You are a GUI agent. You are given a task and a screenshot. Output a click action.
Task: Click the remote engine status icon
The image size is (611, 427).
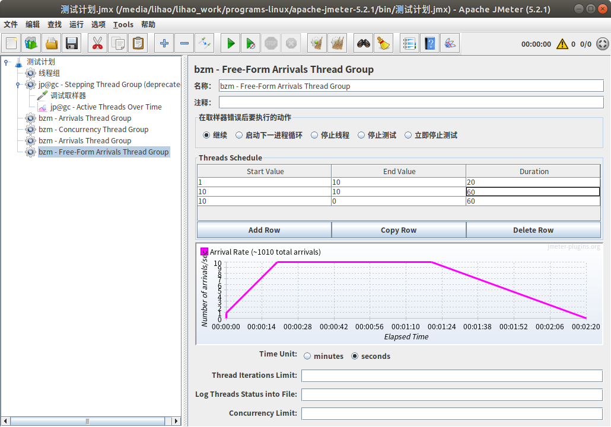pyautogui.click(x=603, y=44)
